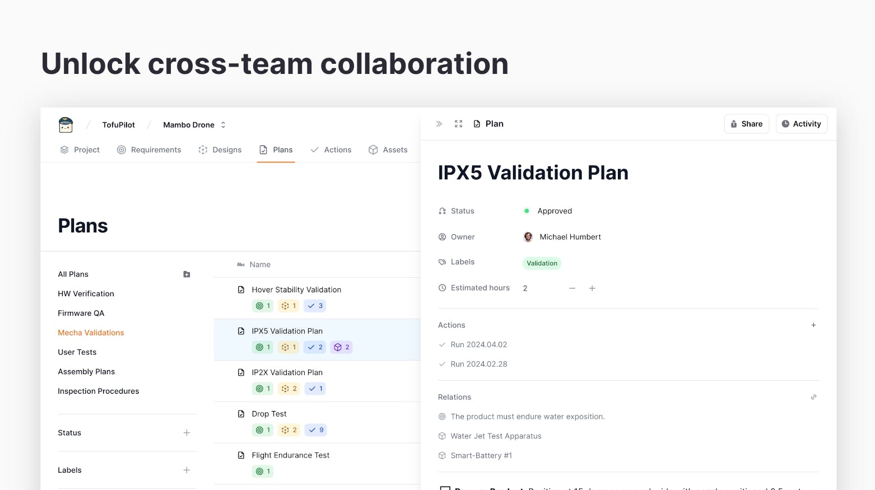Switch to the Requirements tab
Image resolution: width=875 pixels, height=490 pixels.
(149, 150)
